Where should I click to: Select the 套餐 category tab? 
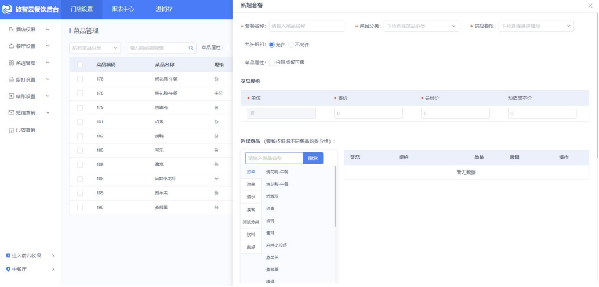tap(251, 210)
